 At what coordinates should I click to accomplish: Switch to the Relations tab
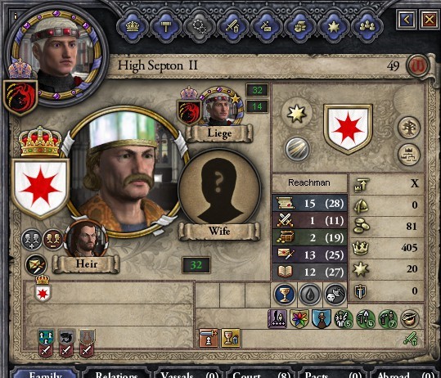point(116,373)
